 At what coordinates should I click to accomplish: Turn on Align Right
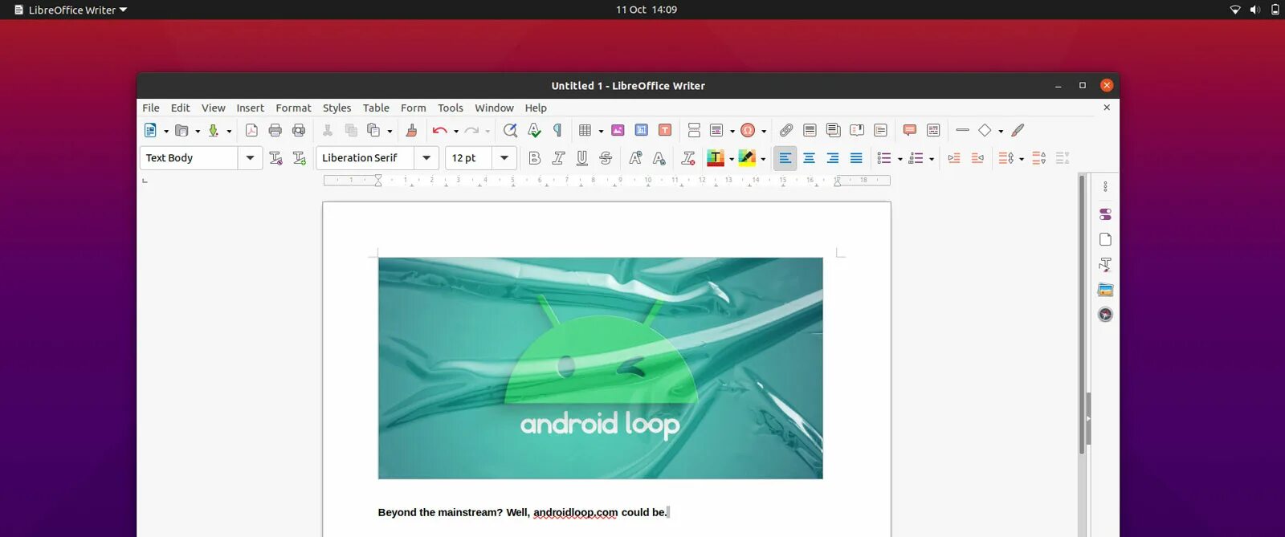(833, 158)
